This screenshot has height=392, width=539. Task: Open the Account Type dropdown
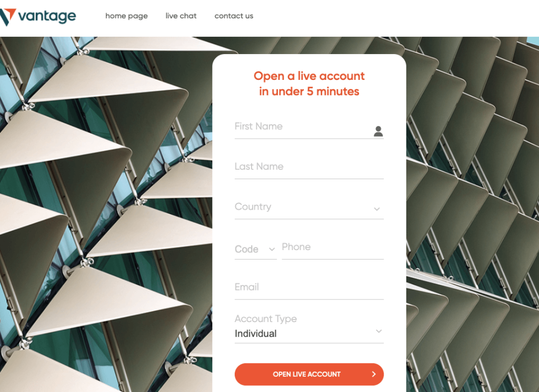309,328
